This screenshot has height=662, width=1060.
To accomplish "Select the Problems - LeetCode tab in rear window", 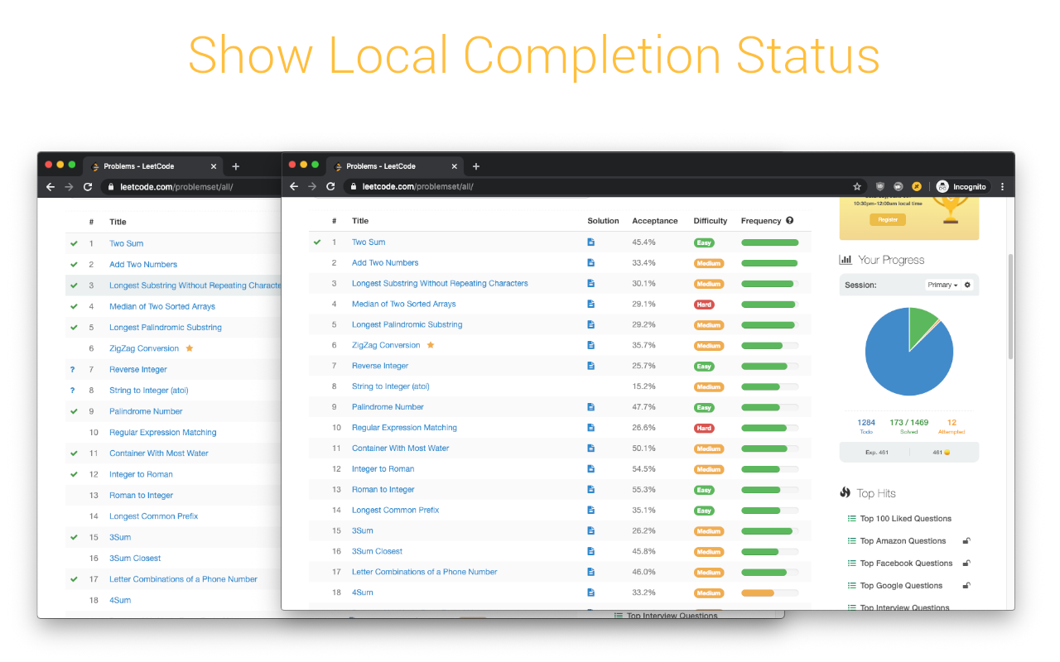I will tap(152, 166).
